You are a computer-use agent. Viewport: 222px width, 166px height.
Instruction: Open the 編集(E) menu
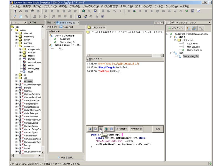pyautogui.click(x=27, y=6)
